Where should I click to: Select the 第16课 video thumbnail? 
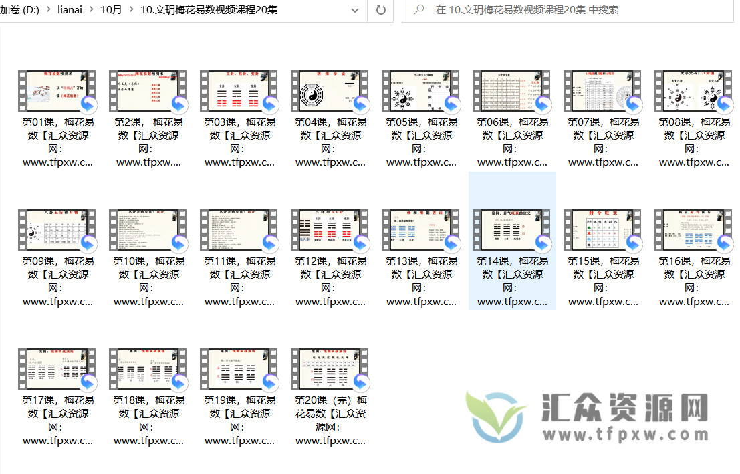694,229
